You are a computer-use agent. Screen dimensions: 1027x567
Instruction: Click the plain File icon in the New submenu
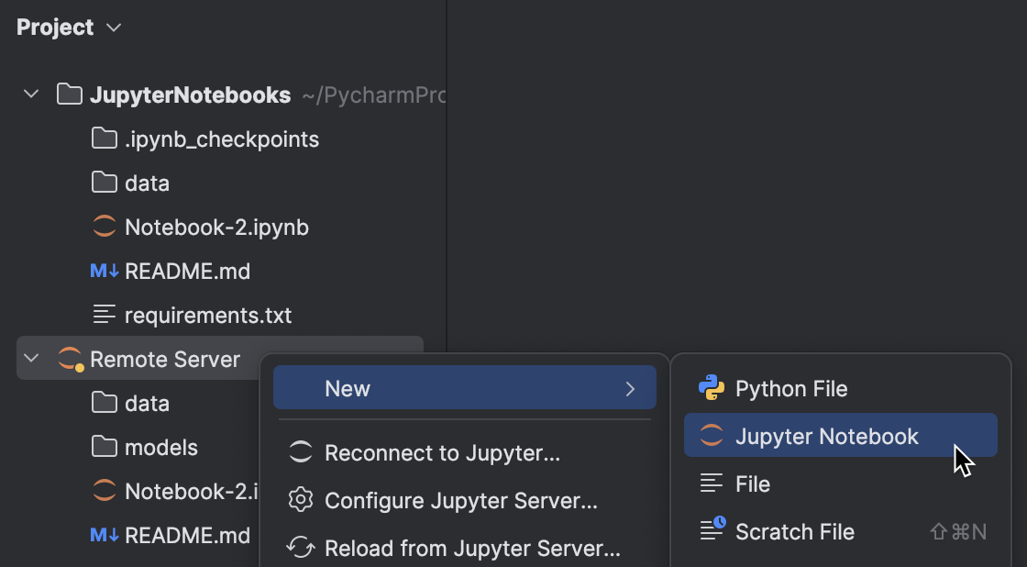tap(712, 484)
